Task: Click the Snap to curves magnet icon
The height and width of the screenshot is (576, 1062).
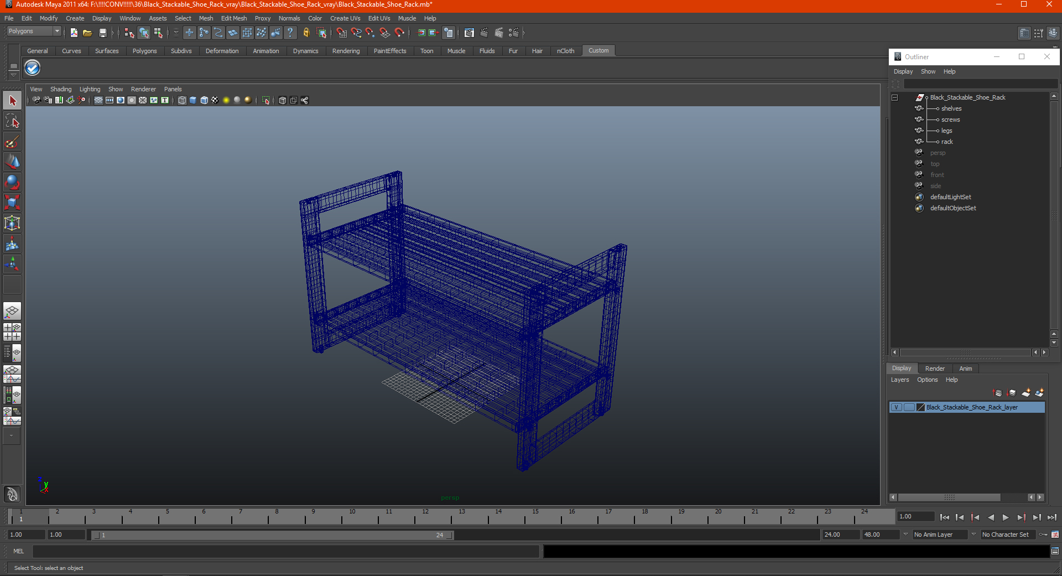Action: click(356, 33)
